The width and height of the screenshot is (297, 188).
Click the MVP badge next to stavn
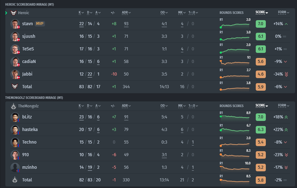[x=40, y=24]
